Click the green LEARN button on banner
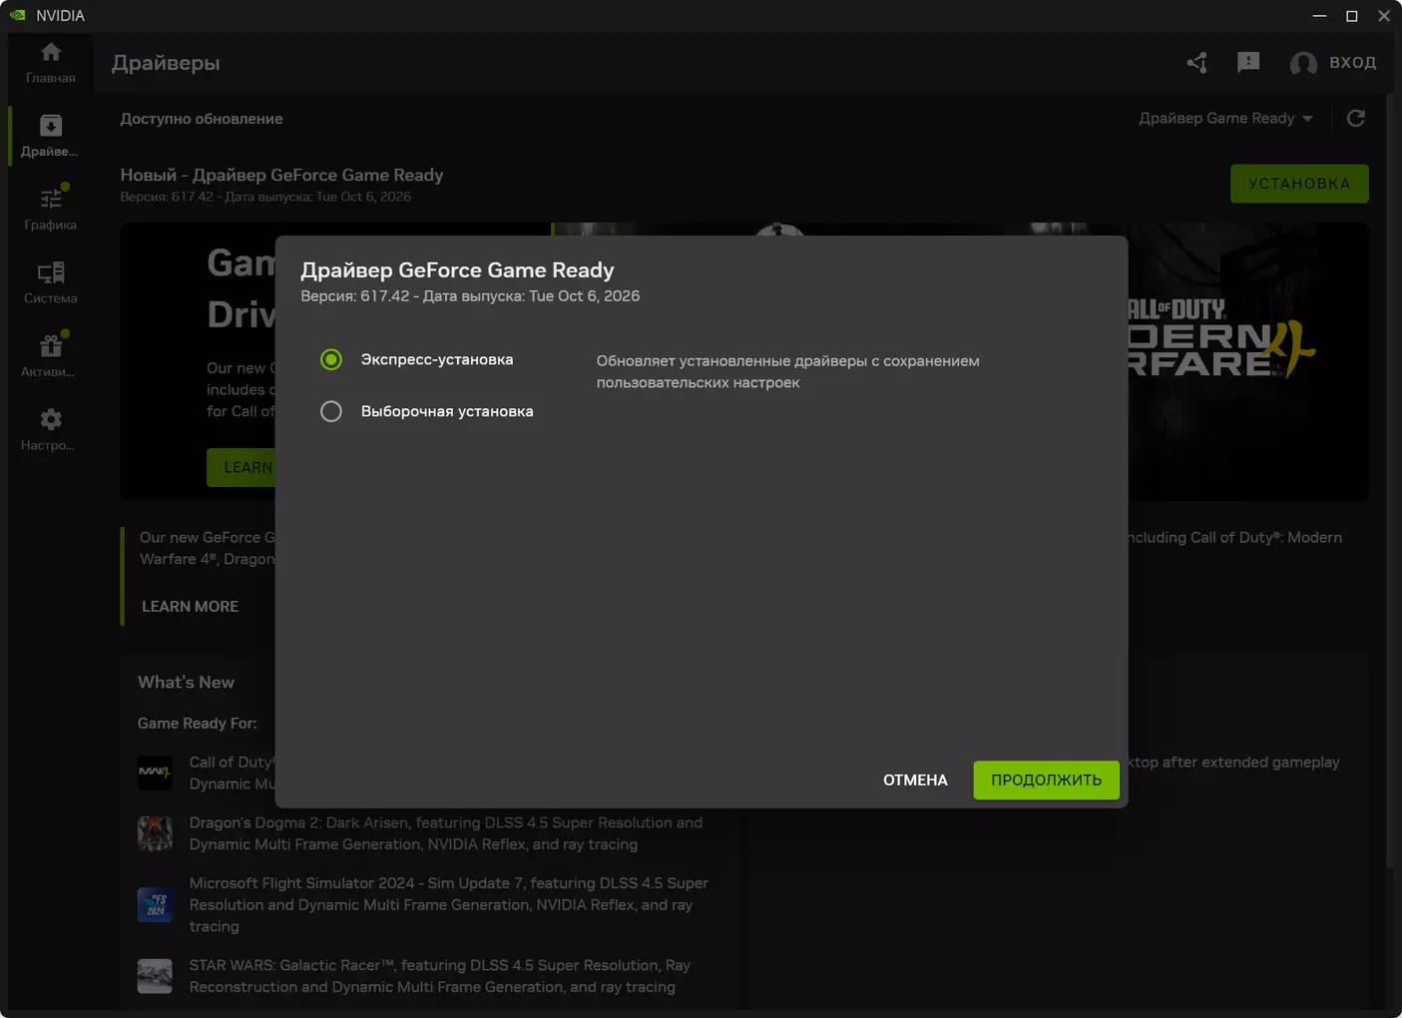The width and height of the screenshot is (1402, 1018). (240, 468)
